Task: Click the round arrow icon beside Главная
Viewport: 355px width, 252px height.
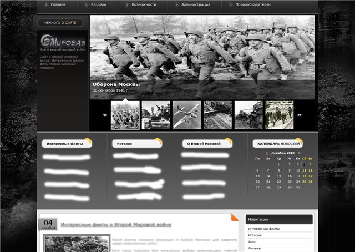Action: pos(46,4)
